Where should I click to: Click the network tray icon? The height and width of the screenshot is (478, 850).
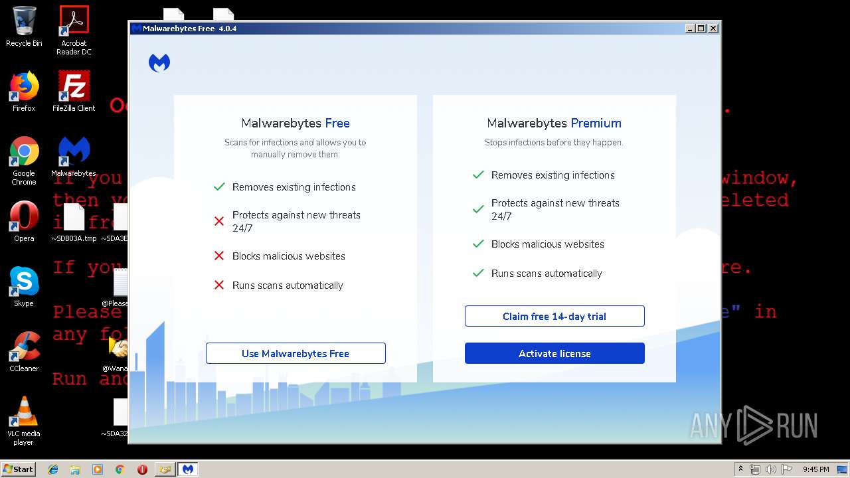point(755,469)
